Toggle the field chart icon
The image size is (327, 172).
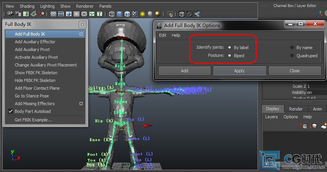coord(84,14)
